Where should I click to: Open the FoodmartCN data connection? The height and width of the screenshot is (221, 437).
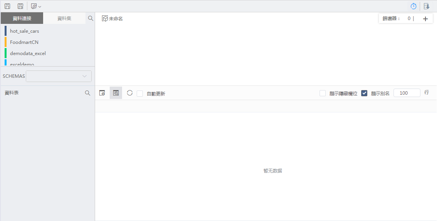click(24, 42)
